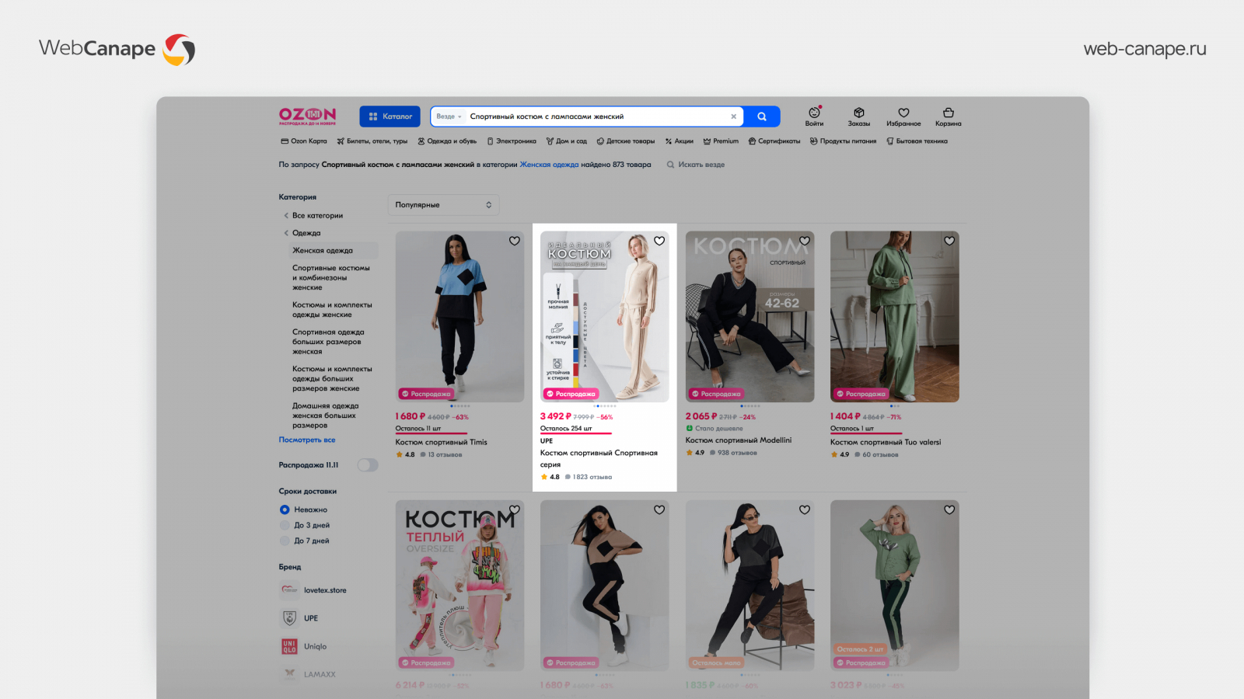Screen dimensions: 1244x699
Task: Click the heart on the beige-black suit card
Action: [659, 509]
